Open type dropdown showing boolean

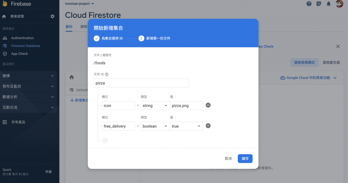[155, 126]
